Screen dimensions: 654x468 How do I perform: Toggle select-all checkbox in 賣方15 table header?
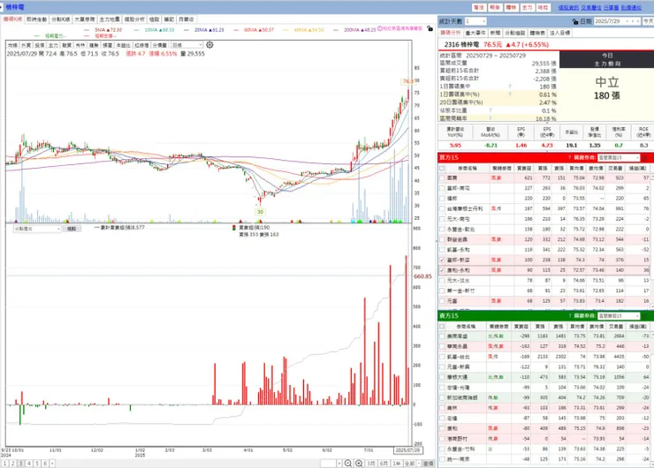(442, 327)
